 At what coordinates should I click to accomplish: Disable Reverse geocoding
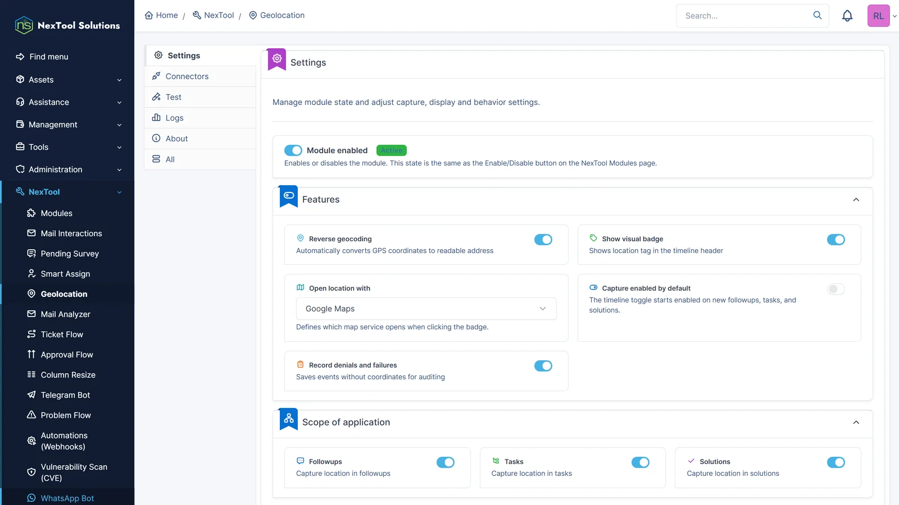pyautogui.click(x=543, y=240)
